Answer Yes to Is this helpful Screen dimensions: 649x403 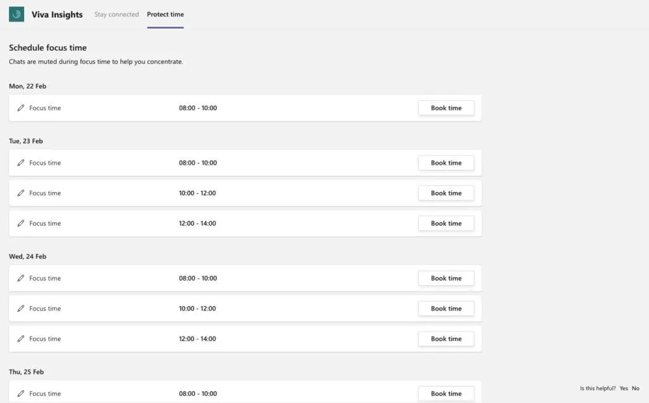624,388
